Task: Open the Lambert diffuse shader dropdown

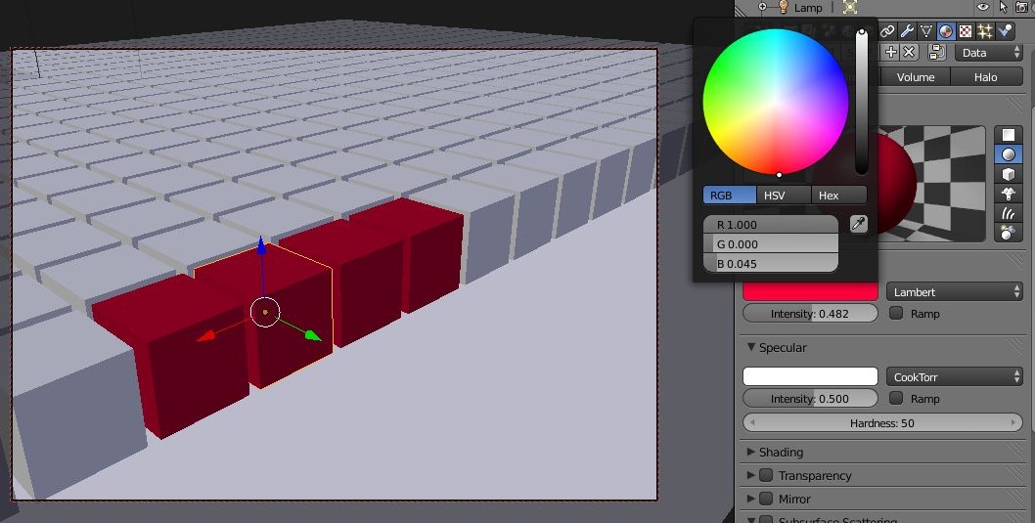Action: click(x=955, y=291)
